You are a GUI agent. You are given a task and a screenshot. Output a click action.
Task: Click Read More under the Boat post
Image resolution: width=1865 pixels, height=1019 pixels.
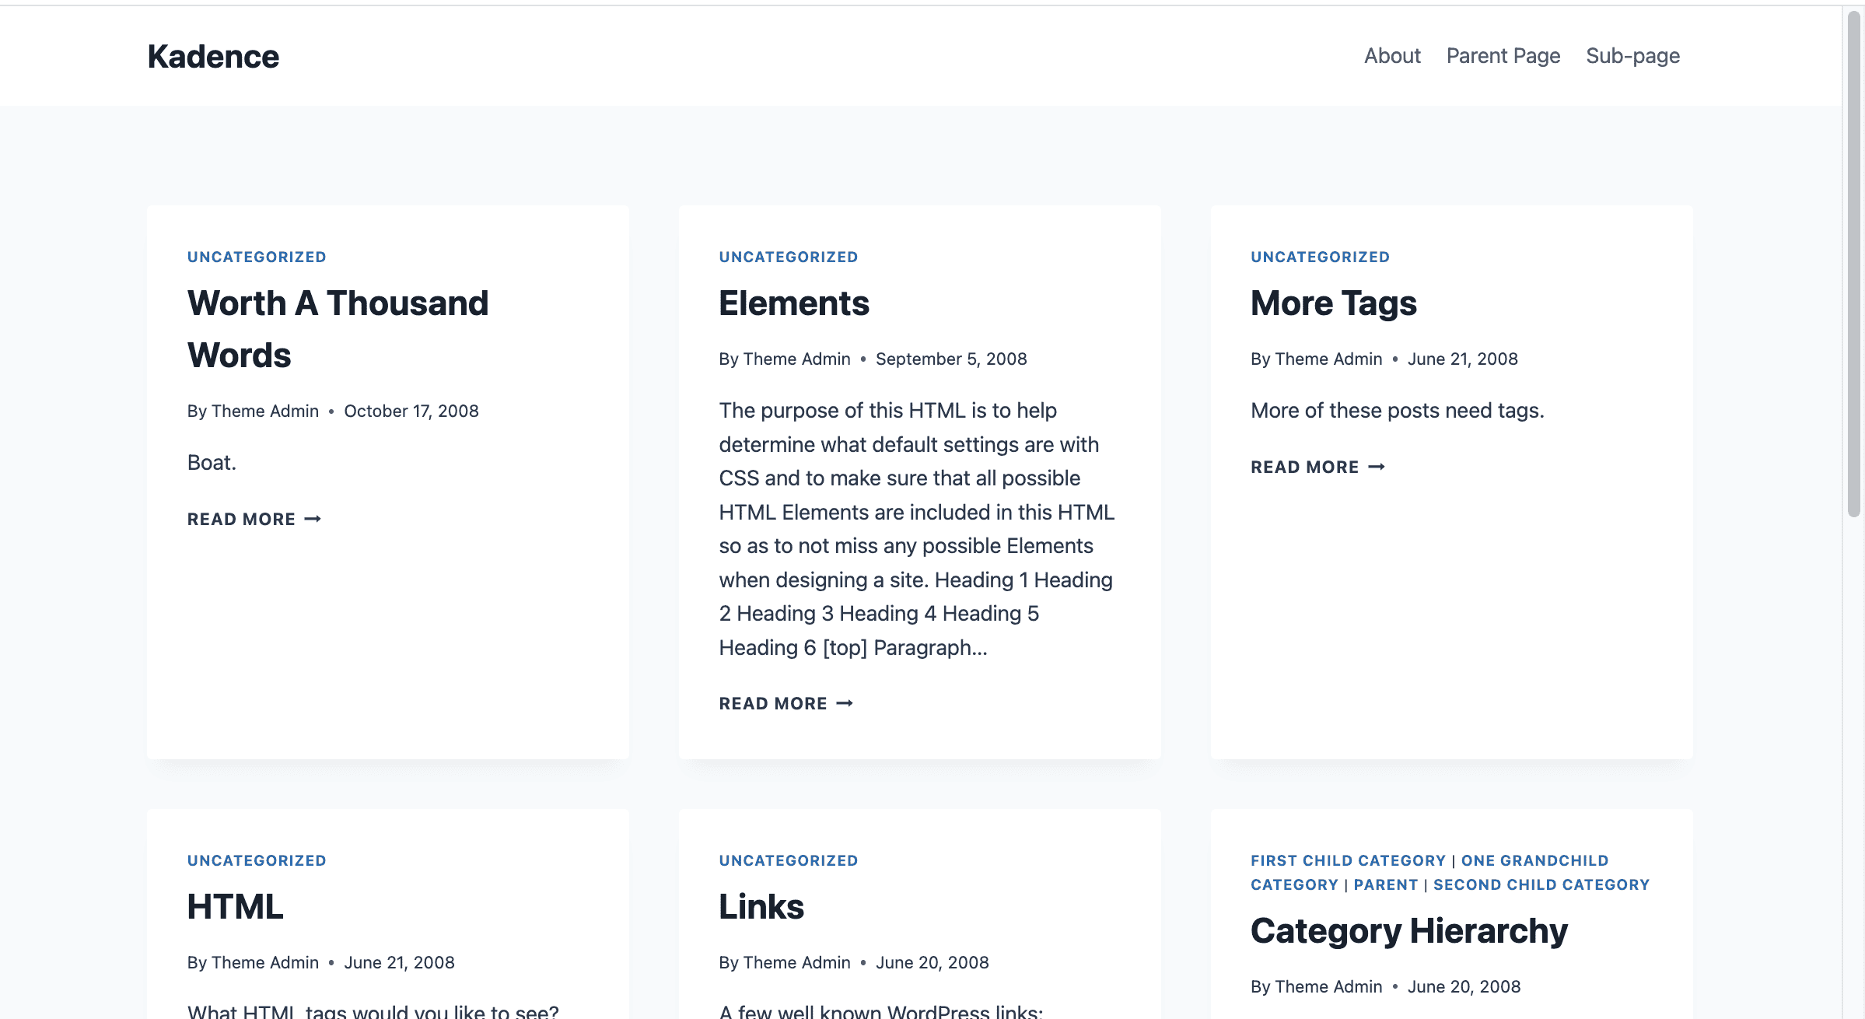(241, 519)
